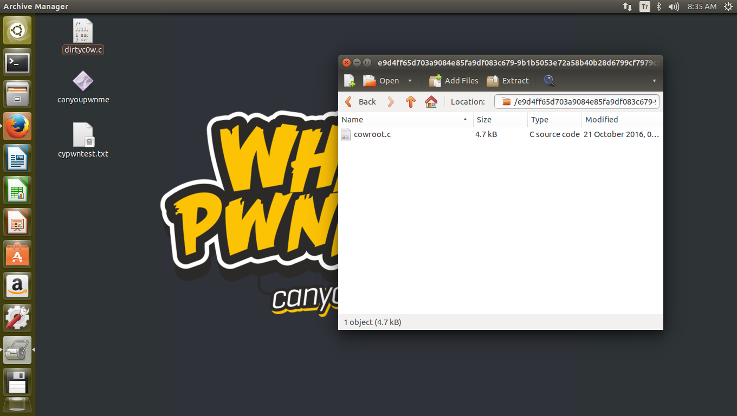Select the cowroot.c file entry
This screenshot has height=416, width=737.
372,134
